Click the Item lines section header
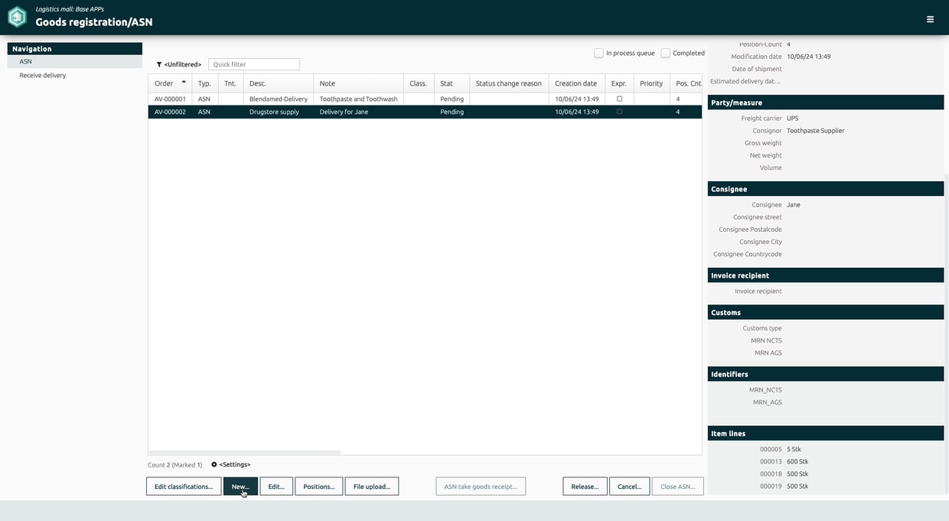949x521 pixels. click(826, 433)
